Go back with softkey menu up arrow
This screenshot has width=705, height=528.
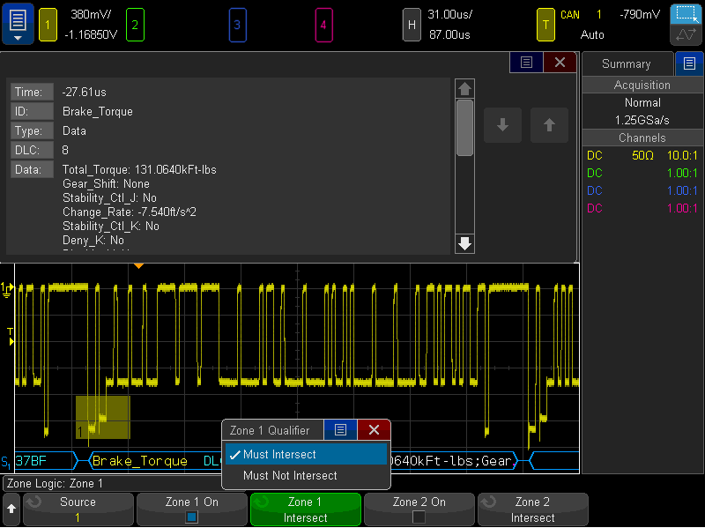pyautogui.click(x=11, y=509)
